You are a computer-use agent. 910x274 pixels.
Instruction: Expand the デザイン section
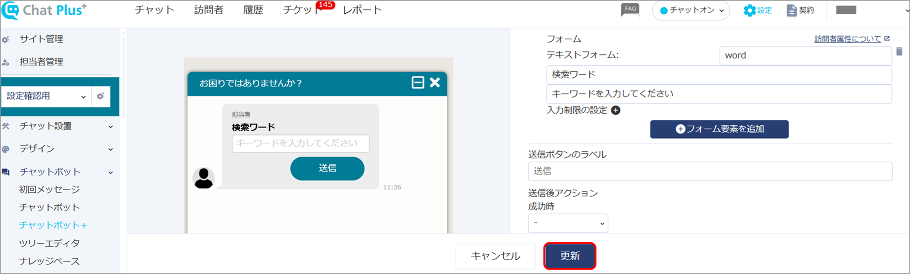point(111,149)
